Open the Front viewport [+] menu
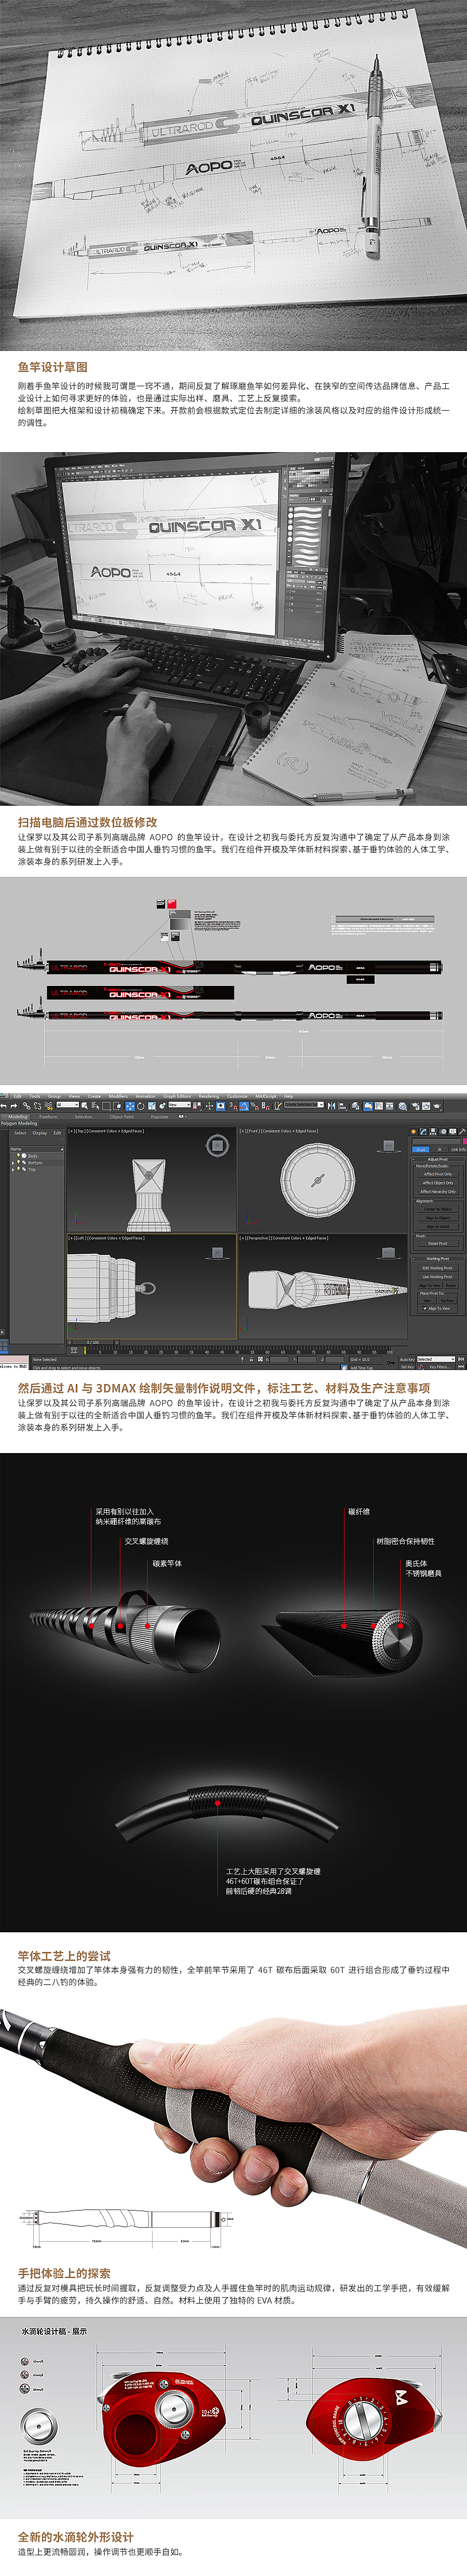This screenshot has height=2576, width=467. [x=243, y=1131]
